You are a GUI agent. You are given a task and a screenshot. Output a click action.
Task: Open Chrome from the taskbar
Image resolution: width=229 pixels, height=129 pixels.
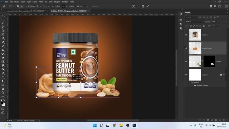point(114,125)
